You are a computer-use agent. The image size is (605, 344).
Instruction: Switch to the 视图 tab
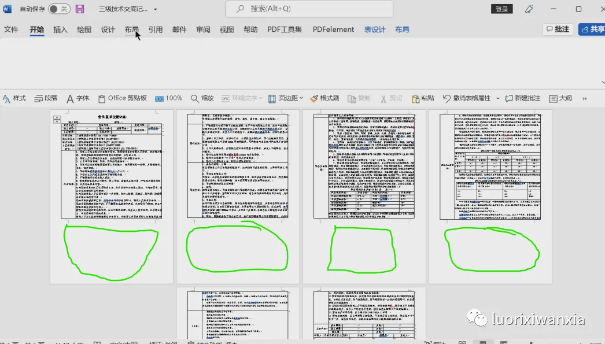click(227, 29)
